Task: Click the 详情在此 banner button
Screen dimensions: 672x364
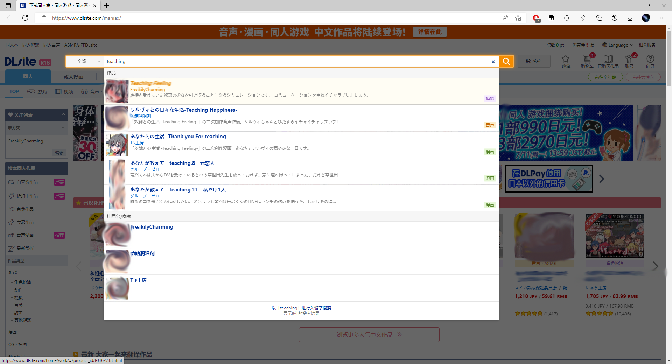Action: pos(429,31)
